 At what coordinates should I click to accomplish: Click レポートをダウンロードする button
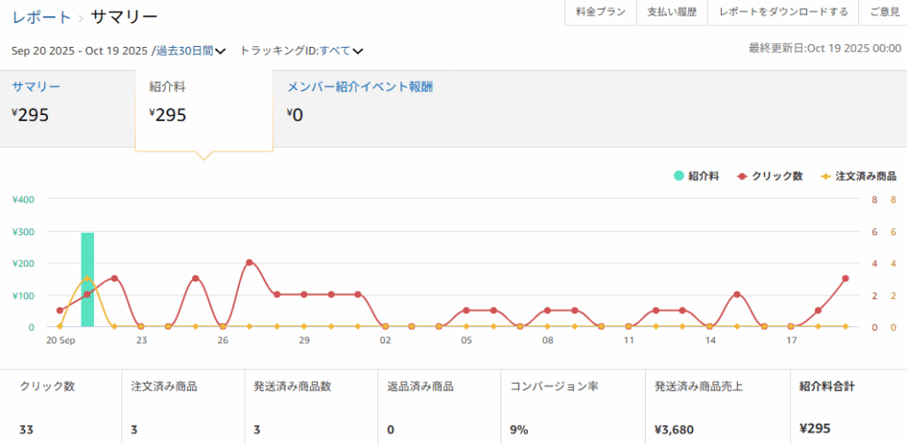coord(783,12)
